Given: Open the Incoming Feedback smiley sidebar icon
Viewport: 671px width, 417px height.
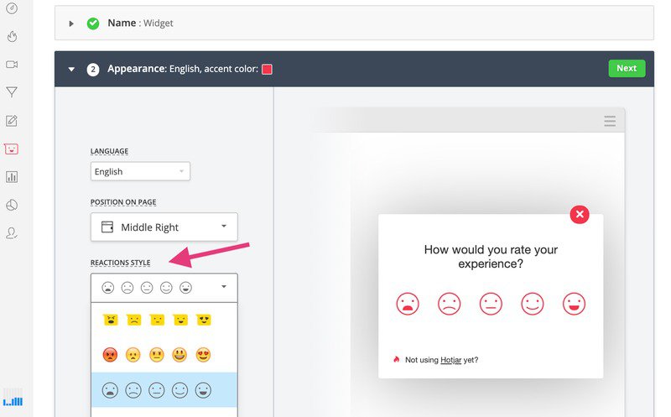Looking at the screenshot, I should (12, 149).
